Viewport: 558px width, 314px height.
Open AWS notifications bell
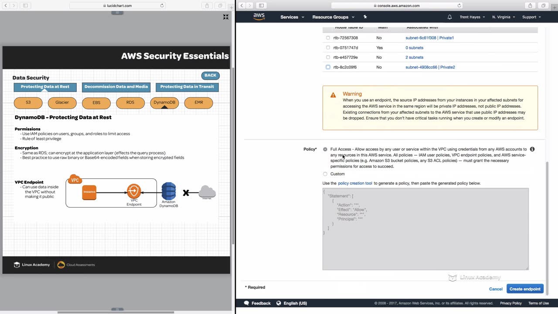(x=449, y=17)
